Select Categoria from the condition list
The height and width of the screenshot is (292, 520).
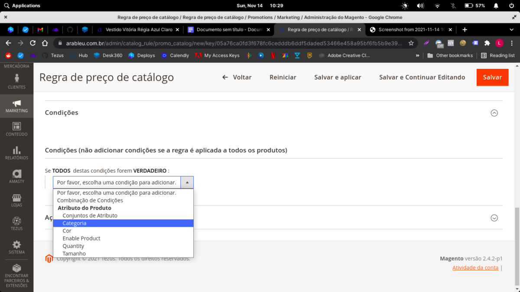(123, 223)
